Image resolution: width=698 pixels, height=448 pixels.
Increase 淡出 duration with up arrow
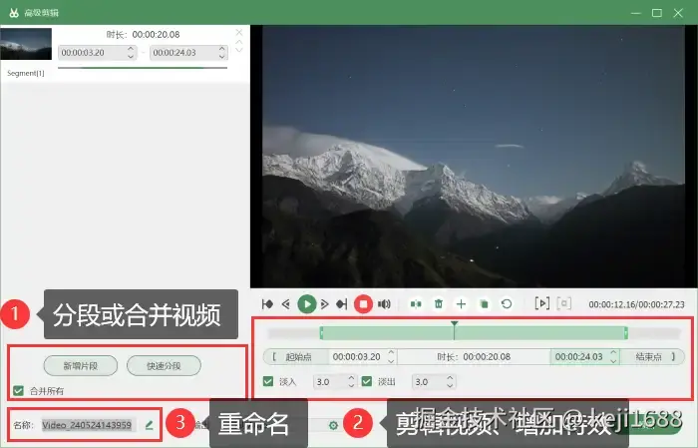point(450,377)
